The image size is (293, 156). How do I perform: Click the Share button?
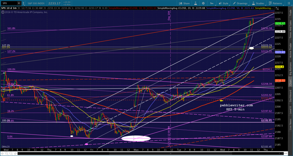tap(184, 3)
